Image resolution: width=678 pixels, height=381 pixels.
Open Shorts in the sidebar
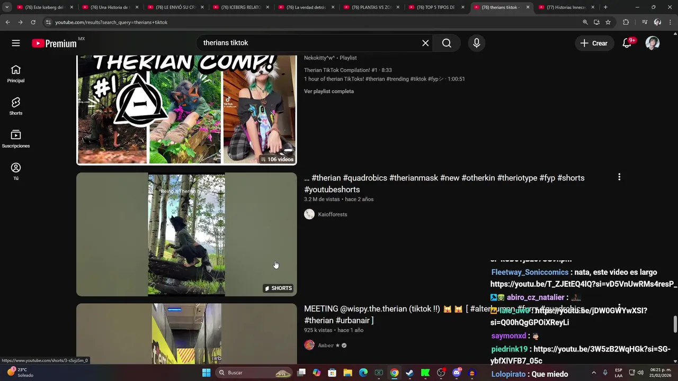click(x=16, y=106)
